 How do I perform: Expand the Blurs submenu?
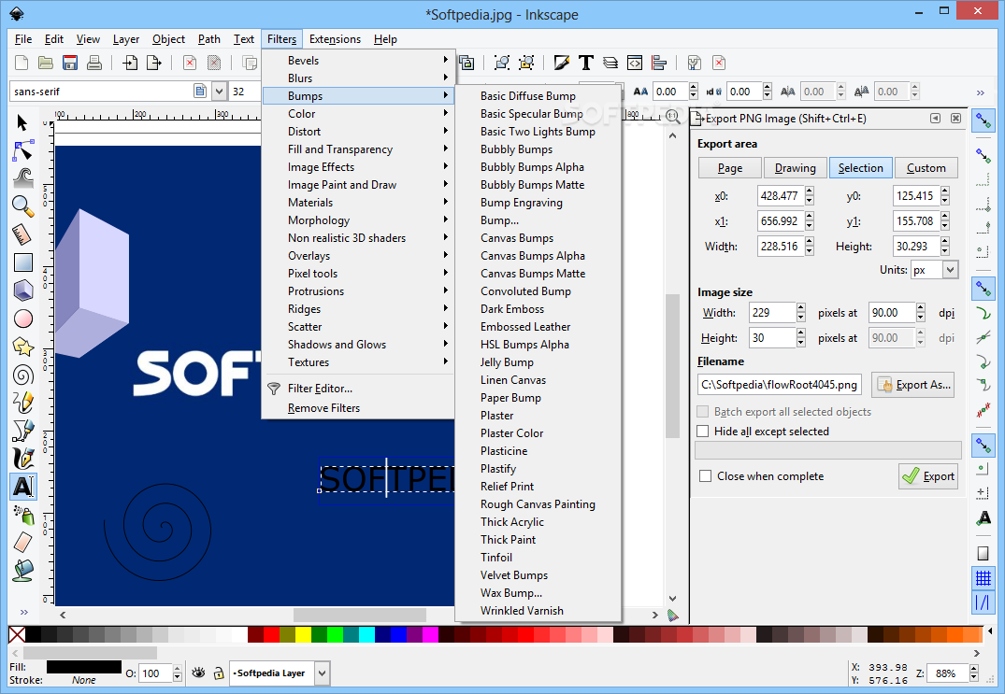[x=358, y=78]
